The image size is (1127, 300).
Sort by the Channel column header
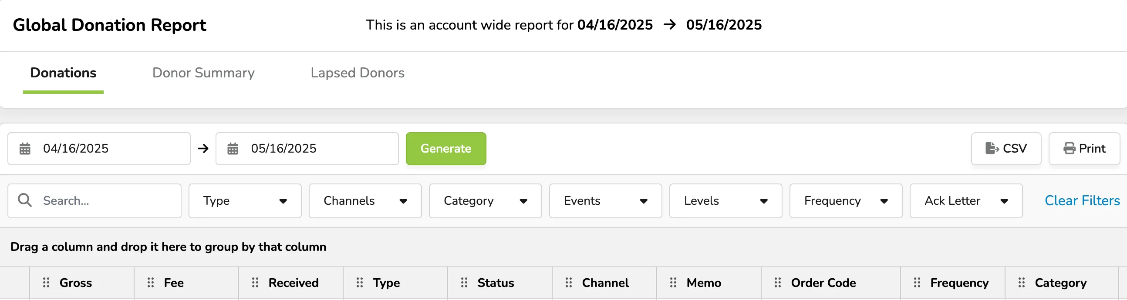tap(605, 283)
